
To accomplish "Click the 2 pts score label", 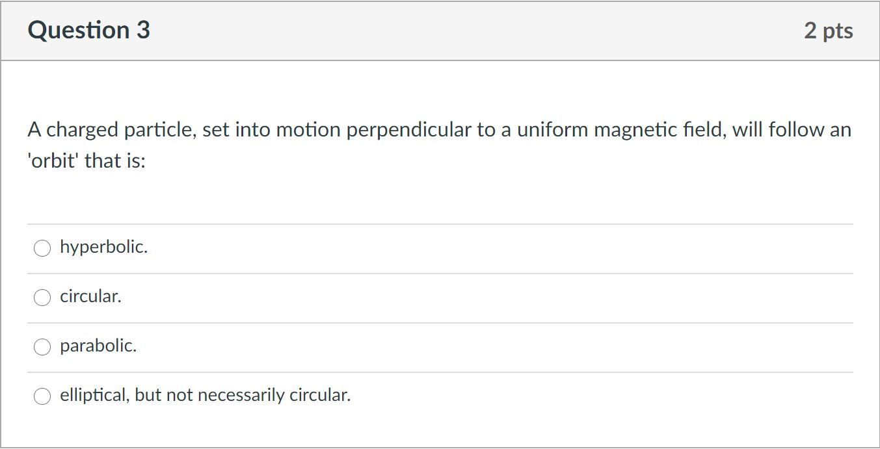I will [x=828, y=31].
